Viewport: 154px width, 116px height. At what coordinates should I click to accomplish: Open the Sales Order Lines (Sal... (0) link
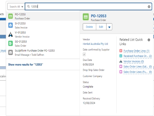tap(138, 67)
